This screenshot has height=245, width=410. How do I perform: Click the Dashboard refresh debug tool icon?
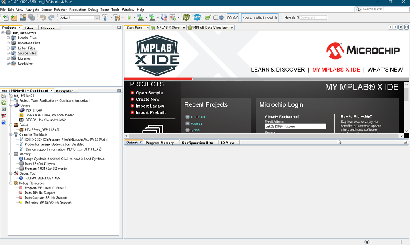point(4,103)
